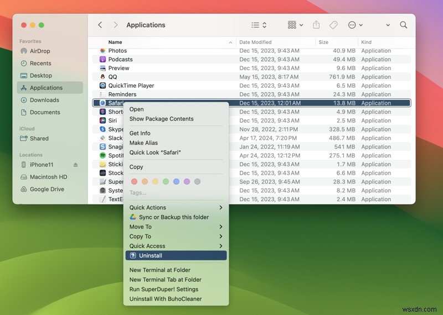Click the highlighted Uninstall menu item
The height and width of the screenshot is (315, 443).
pos(176,255)
